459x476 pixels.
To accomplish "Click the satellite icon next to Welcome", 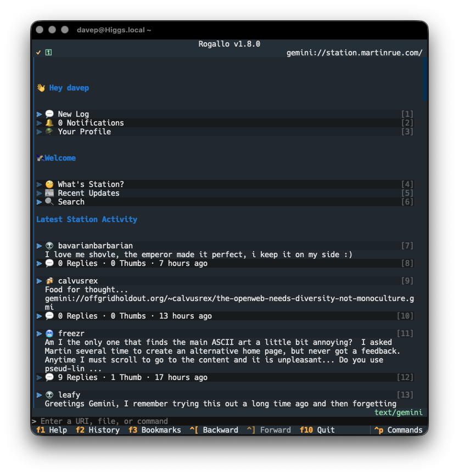I will coord(40,158).
